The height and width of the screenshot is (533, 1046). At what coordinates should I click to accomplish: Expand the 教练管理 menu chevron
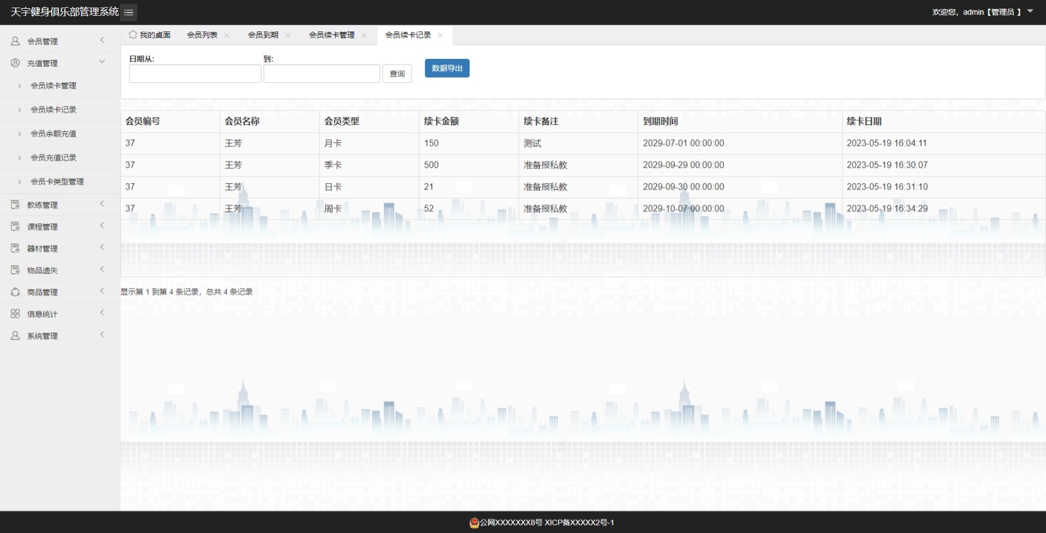pyautogui.click(x=102, y=204)
